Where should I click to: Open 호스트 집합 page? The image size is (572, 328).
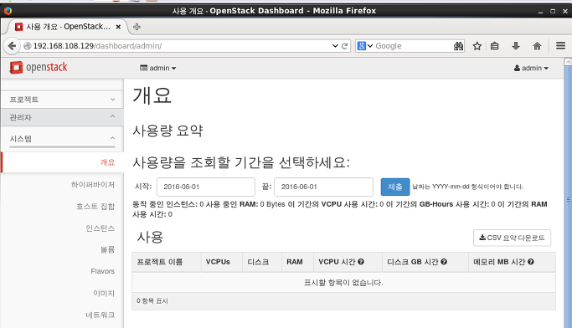click(x=95, y=207)
